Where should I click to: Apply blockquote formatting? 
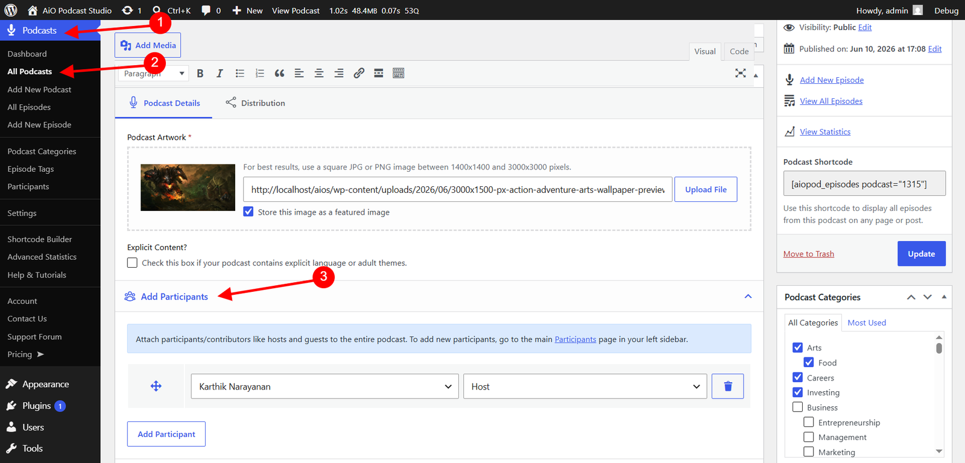(279, 74)
